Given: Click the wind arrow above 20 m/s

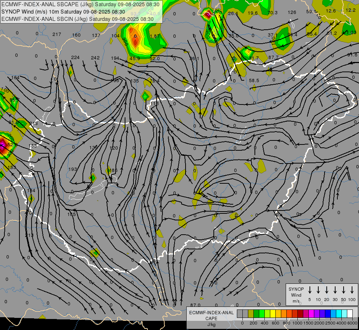Looking at the screenshot, I should pyautogui.click(x=327, y=290).
